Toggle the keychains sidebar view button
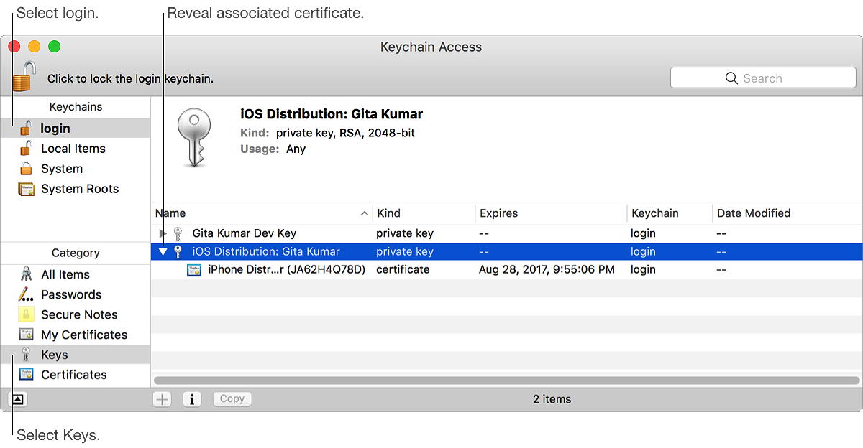863x448 pixels. tap(18, 399)
